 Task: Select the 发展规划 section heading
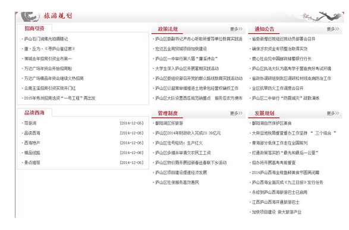265,113
